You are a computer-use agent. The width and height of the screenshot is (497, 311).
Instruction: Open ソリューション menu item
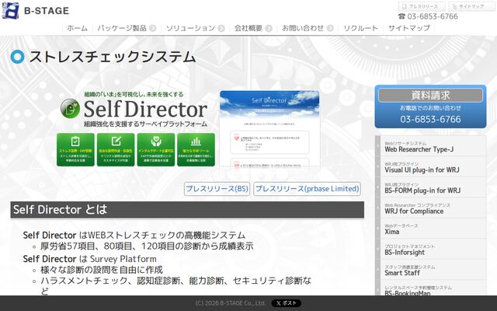click(x=190, y=28)
